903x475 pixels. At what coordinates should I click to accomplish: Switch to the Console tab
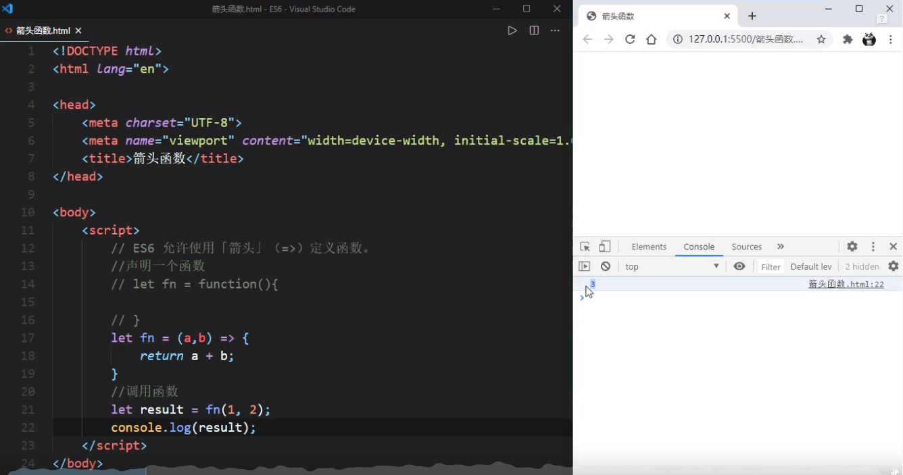699,247
